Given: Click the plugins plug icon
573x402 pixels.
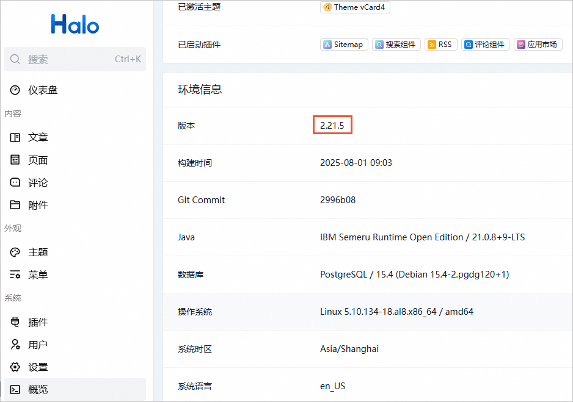Looking at the screenshot, I should [x=15, y=323].
